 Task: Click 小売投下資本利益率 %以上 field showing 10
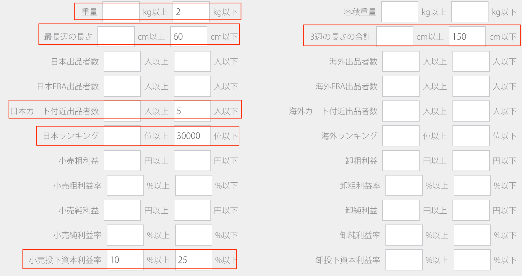point(125,260)
